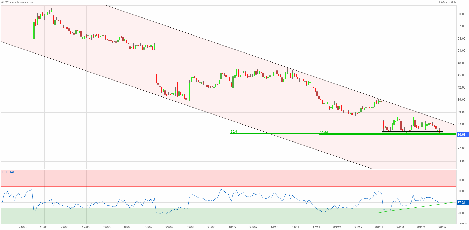Click the 80.00 RSI axis label
Viewport: 469px width, 230px height.
pyautogui.click(x=462, y=180)
